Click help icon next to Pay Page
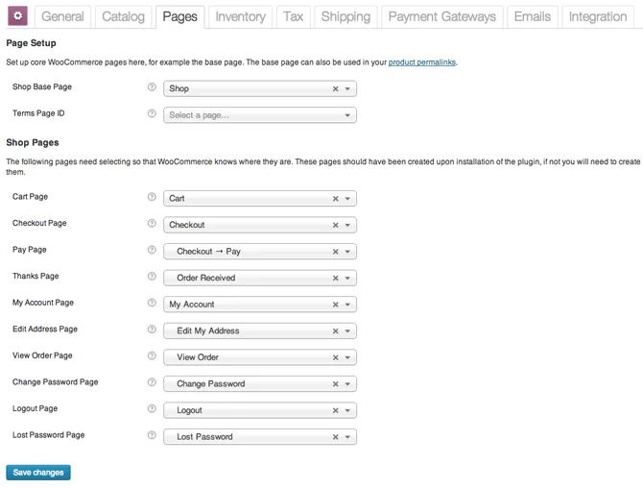This screenshot has width=643, height=489. (152, 250)
